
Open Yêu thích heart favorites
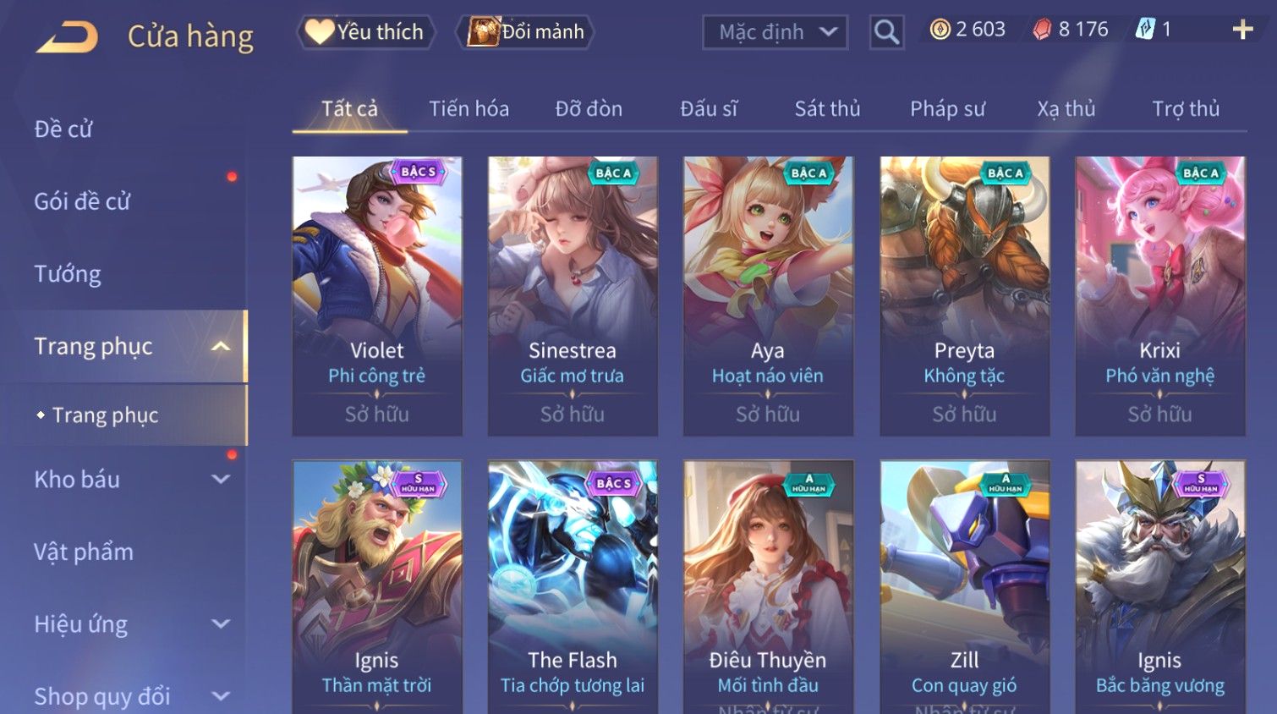[x=366, y=32]
